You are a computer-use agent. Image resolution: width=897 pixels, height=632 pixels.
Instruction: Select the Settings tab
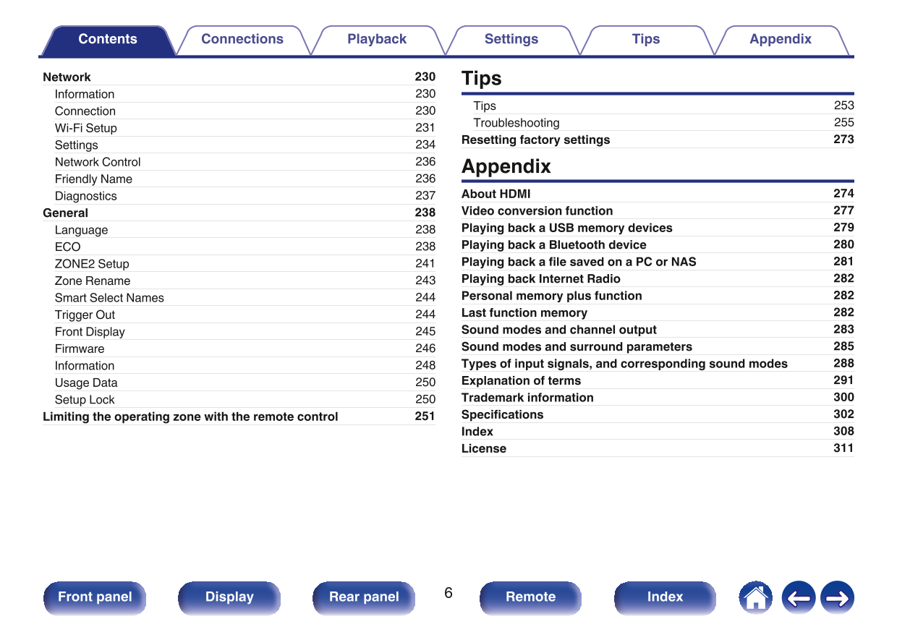511,40
